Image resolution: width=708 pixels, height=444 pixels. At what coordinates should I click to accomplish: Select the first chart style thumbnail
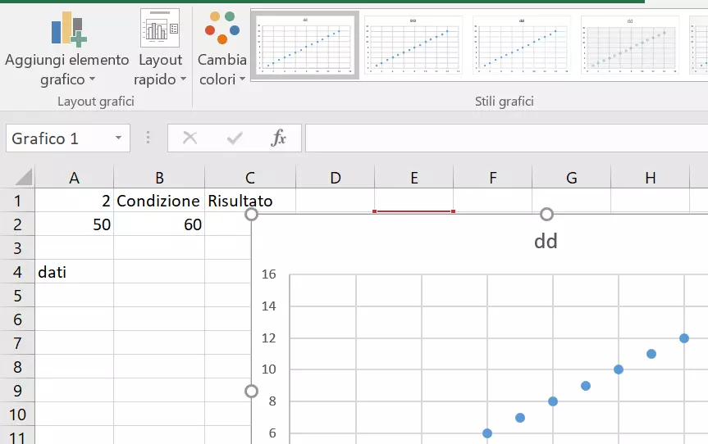pyautogui.click(x=304, y=45)
